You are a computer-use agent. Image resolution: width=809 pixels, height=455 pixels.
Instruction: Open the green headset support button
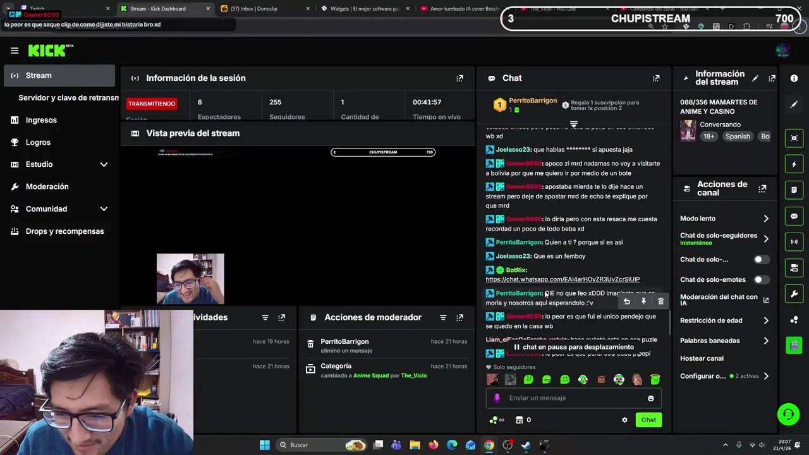(788, 415)
